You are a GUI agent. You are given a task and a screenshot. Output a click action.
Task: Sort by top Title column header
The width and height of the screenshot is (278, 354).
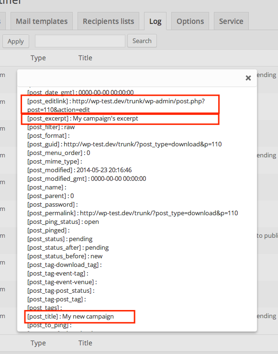pyautogui.click(x=85, y=58)
